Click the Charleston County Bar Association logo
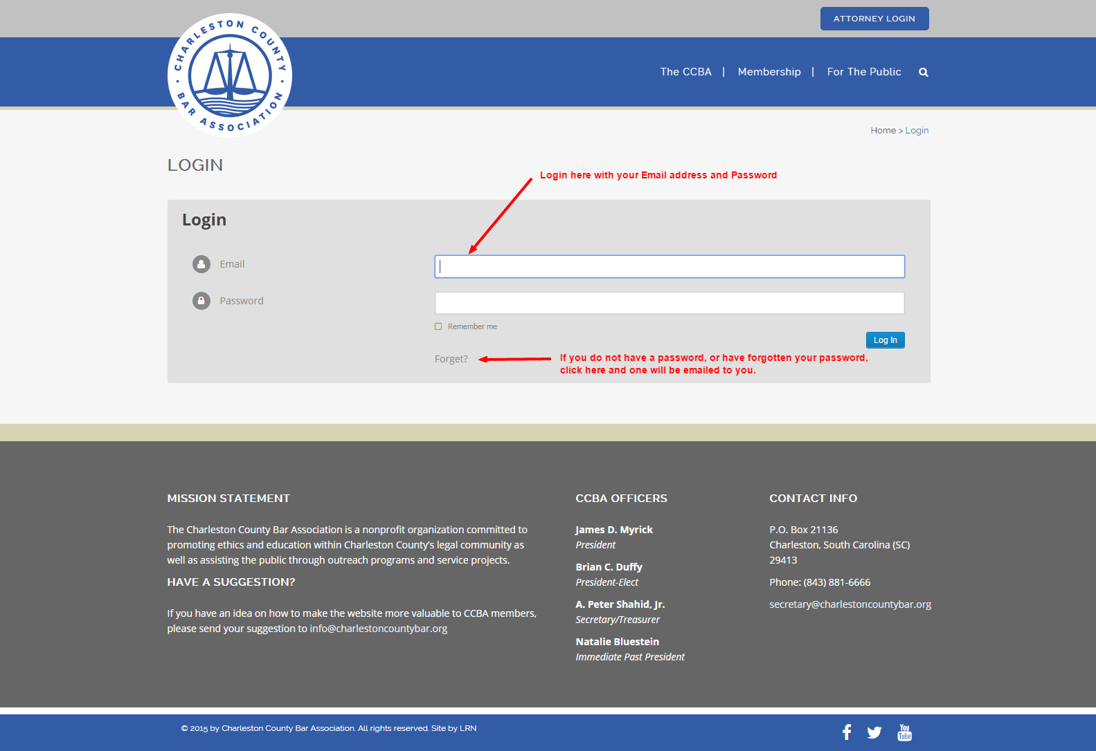 click(230, 75)
